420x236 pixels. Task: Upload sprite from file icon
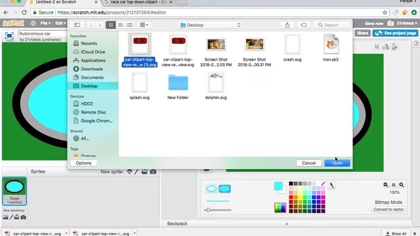[x=144, y=172]
